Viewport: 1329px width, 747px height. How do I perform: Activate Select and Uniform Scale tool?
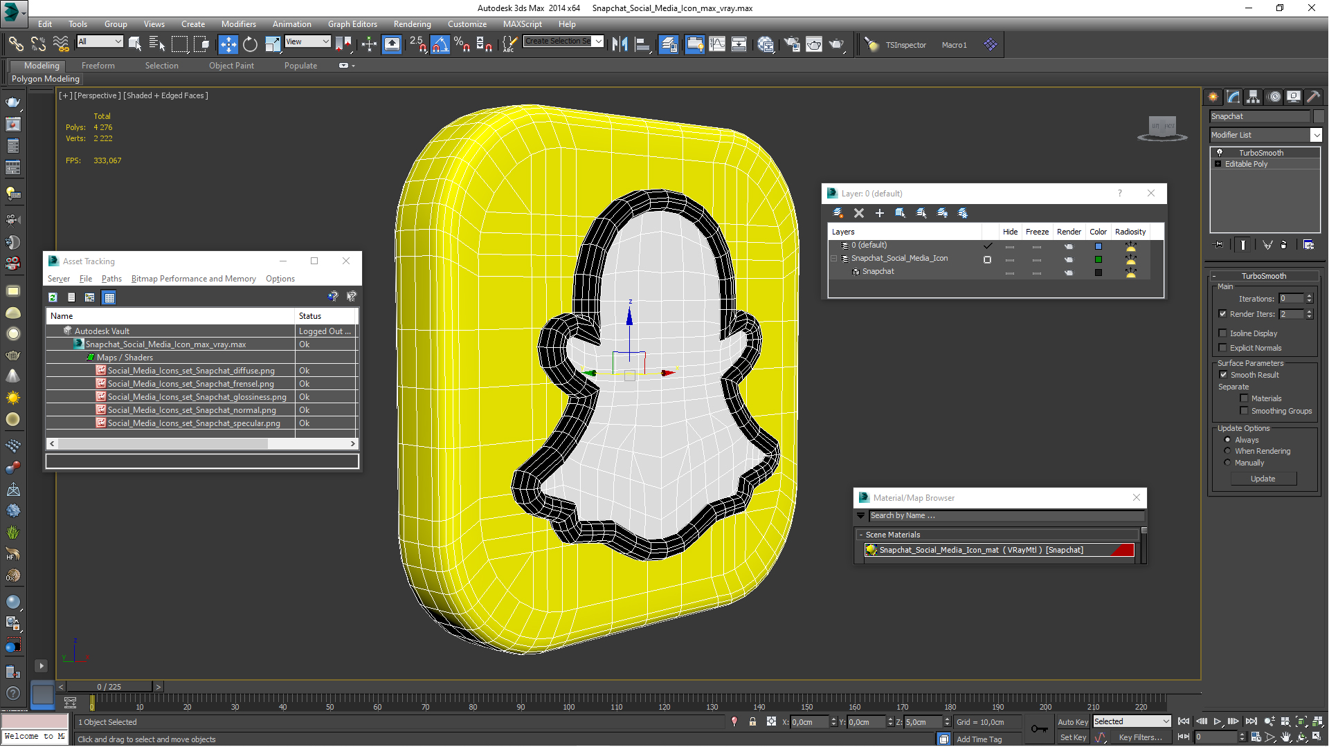[273, 44]
